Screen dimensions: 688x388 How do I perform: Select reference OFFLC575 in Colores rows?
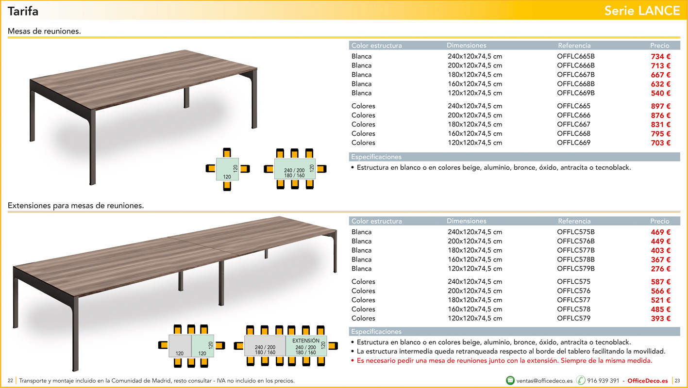click(x=574, y=282)
